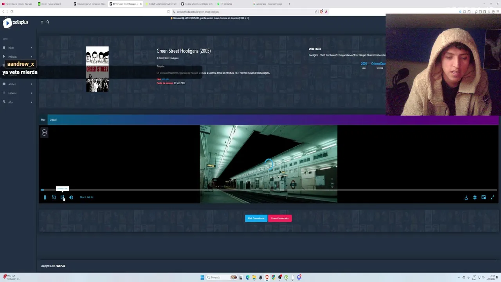Close the Green Street Hooligans browser tab
This screenshot has width=501, height=282.
point(141,4)
